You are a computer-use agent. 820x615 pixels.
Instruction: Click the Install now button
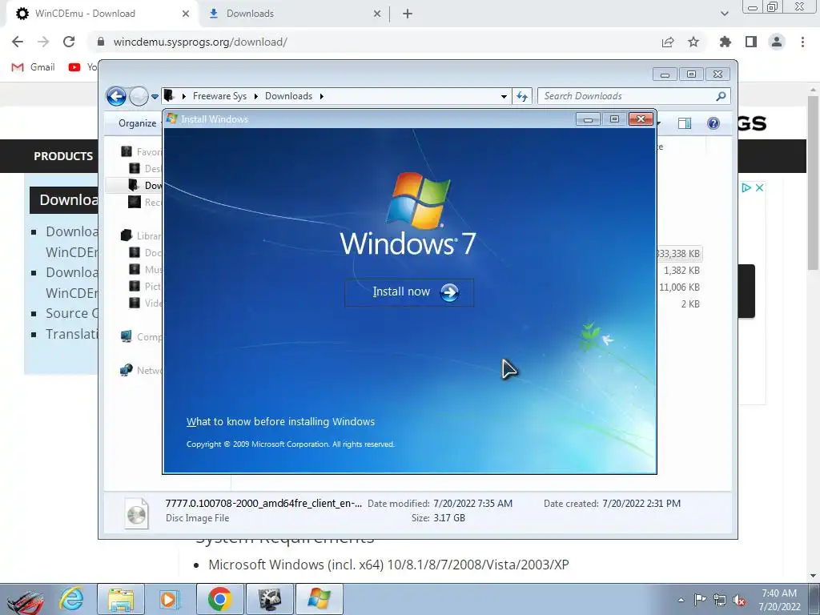(409, 292)
